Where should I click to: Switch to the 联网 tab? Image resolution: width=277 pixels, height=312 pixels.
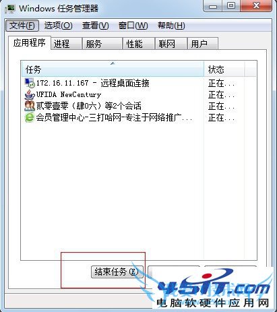pyautogui.click(x=171, y=44)
